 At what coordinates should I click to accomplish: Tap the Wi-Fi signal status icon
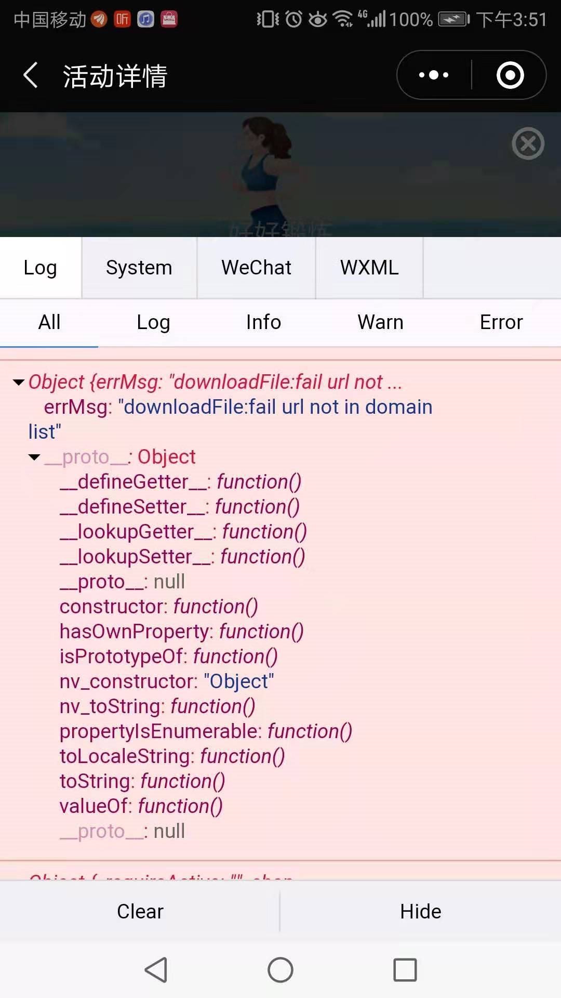click(343, 19)
